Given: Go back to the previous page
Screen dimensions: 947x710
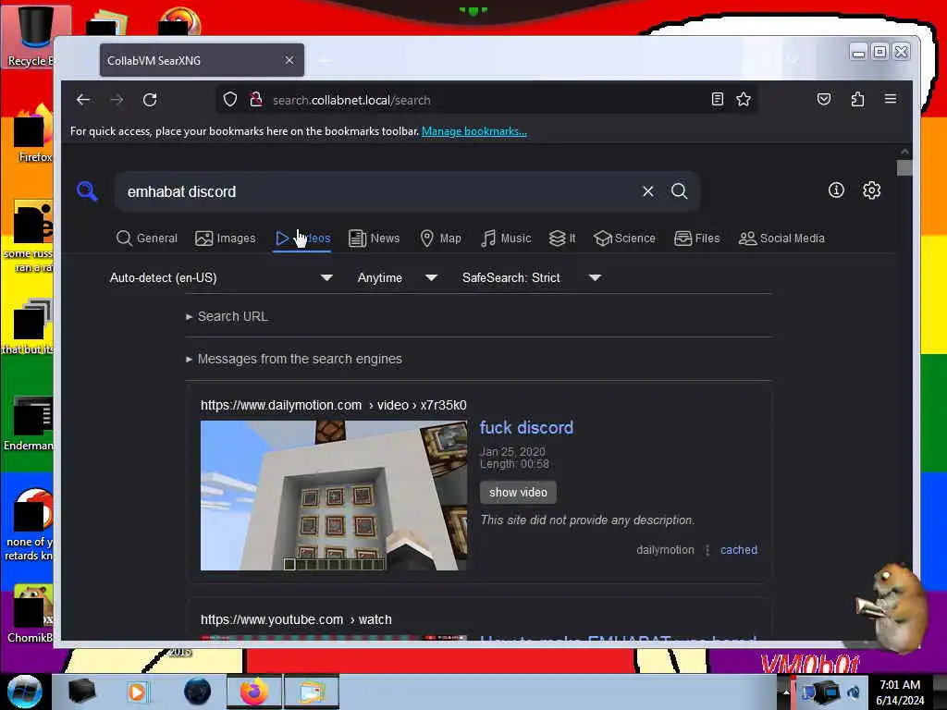Looking at the screenshot, I should (x=83, y=100).
